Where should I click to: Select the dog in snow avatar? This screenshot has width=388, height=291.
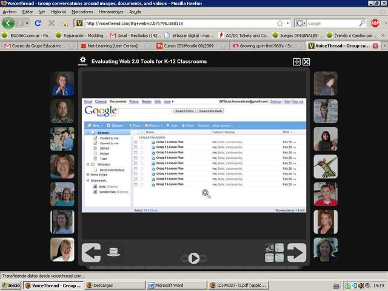point(326,111)
